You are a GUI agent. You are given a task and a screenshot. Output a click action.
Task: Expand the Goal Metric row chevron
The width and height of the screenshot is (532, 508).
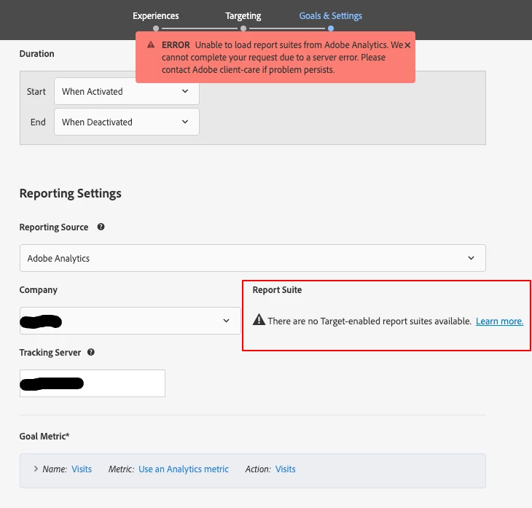(36, 469)
